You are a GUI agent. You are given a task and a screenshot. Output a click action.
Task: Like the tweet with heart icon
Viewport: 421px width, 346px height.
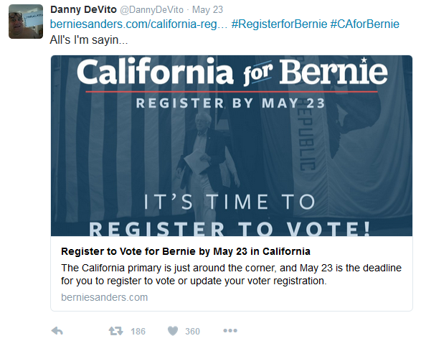click(173, 331)
